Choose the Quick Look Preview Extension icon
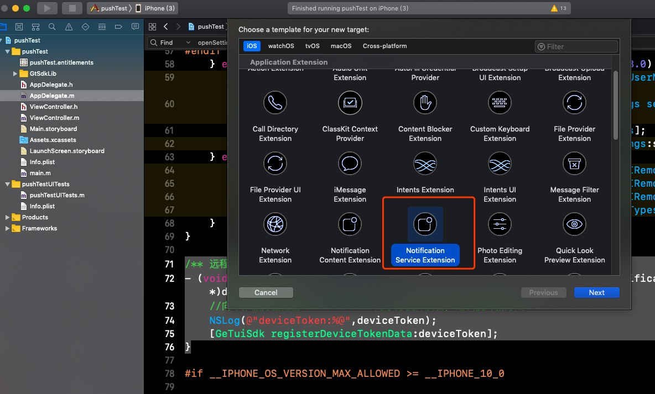Screen dimensions: 655x394 click(574, 224)
